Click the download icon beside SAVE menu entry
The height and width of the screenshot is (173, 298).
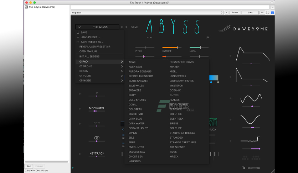pyautogui.click(x=78, y=33)
